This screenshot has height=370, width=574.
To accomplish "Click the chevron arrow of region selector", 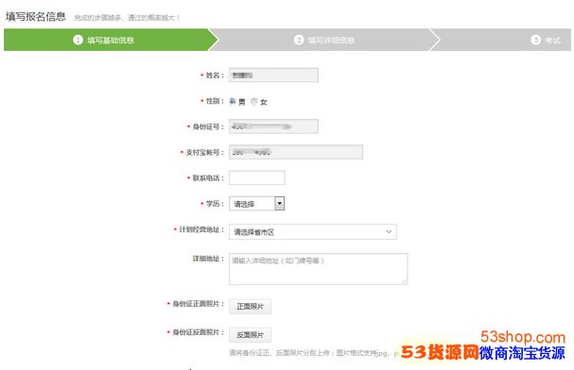I will tap(389, 231).
